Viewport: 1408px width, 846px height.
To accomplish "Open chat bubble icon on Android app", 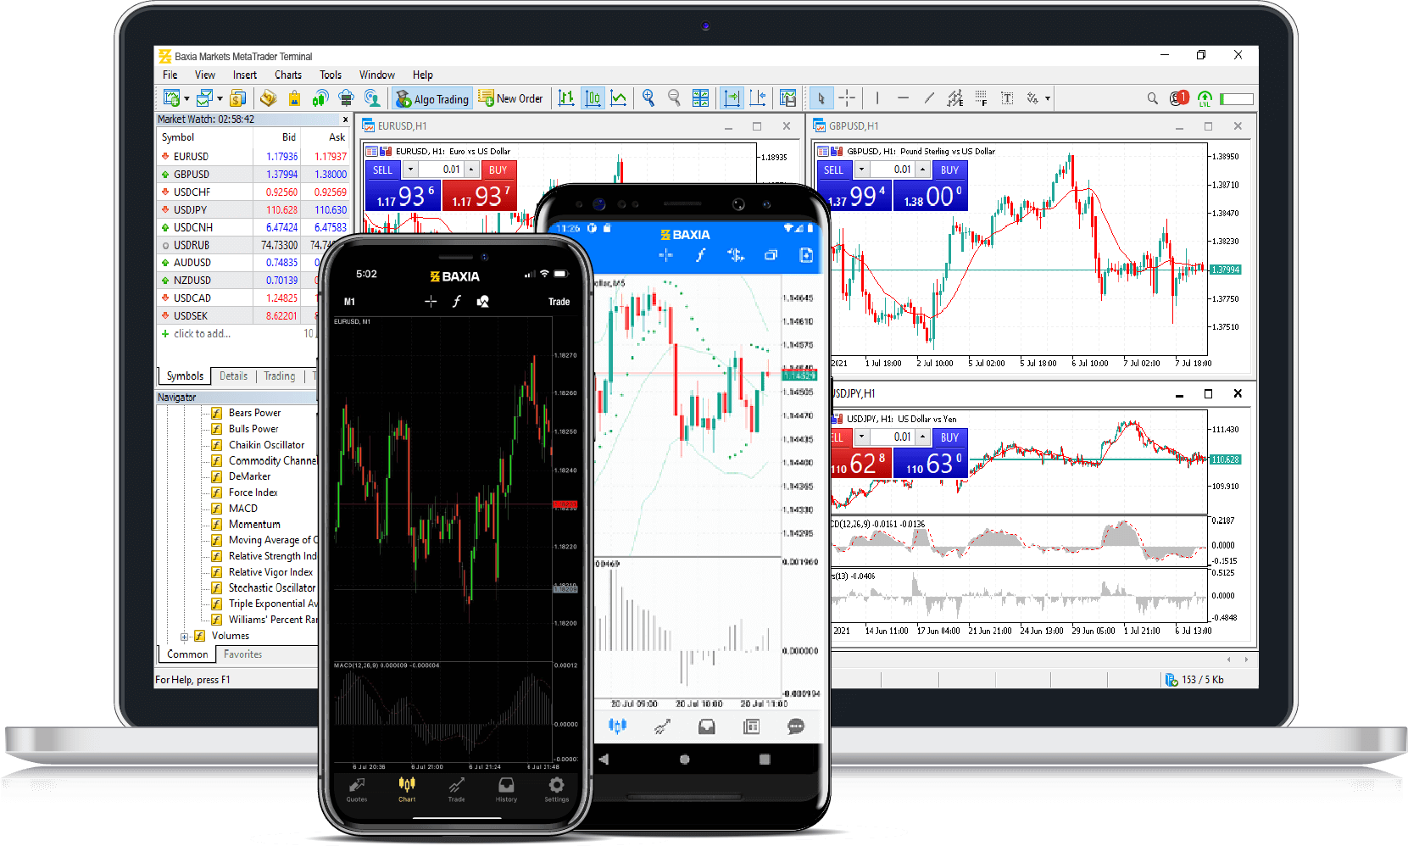I will click(795, 726).
